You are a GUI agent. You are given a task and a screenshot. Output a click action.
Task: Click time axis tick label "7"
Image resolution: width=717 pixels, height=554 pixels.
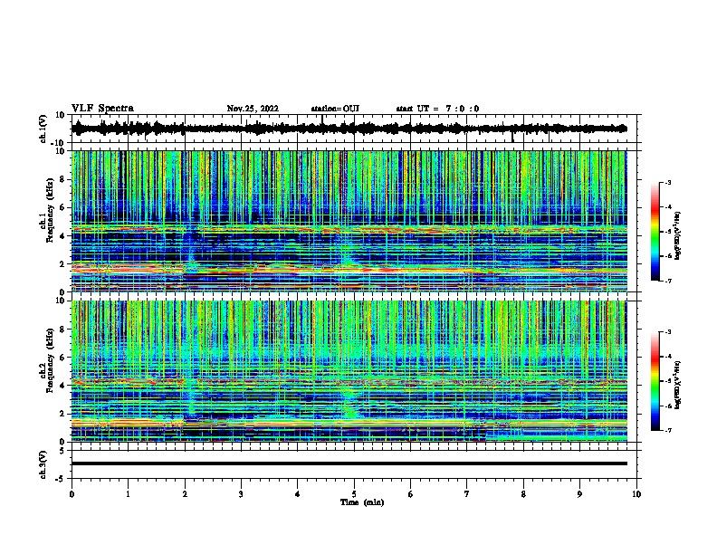point(467,494)
